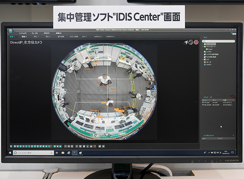
Task: Click the red-dot record icon in bottom toolbar
Action: tap(95, 146)
